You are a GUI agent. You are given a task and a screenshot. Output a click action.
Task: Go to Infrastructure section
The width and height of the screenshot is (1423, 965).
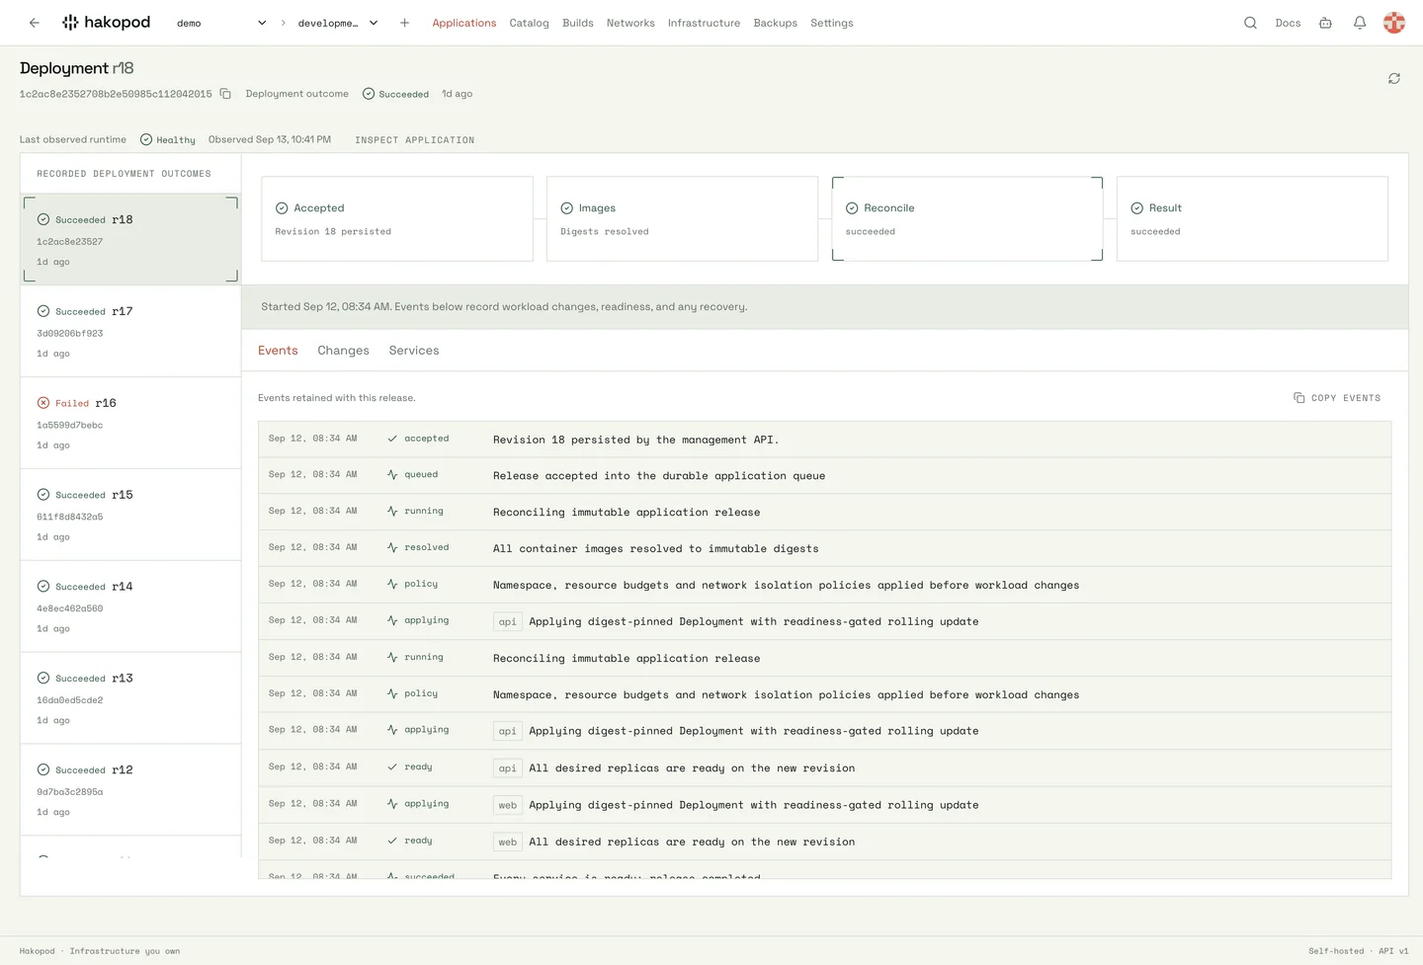click(x=704, y=23)
